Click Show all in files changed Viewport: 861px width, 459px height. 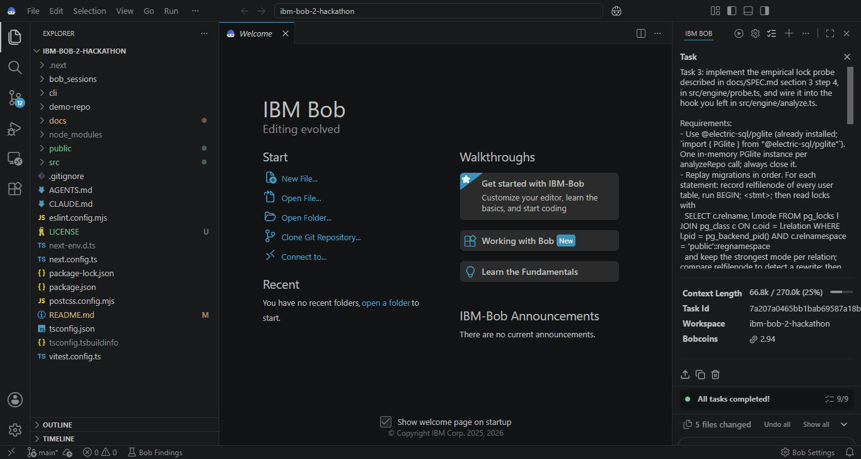[x=816, y=424]
